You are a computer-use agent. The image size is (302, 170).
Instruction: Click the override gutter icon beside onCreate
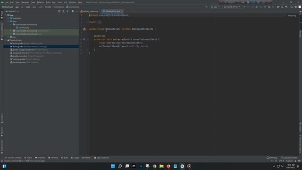pyautogui.click(x=84, y=39)
